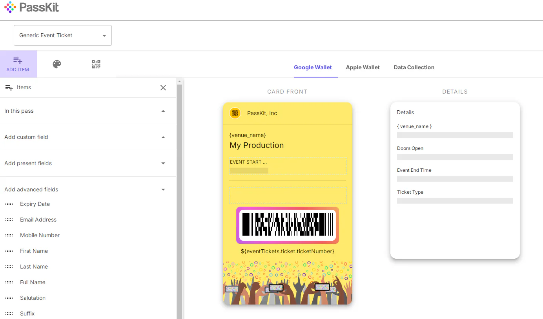Viewport: 543px width, 319px height.
Task: Select the Email Address field
Action: (38, 220)
